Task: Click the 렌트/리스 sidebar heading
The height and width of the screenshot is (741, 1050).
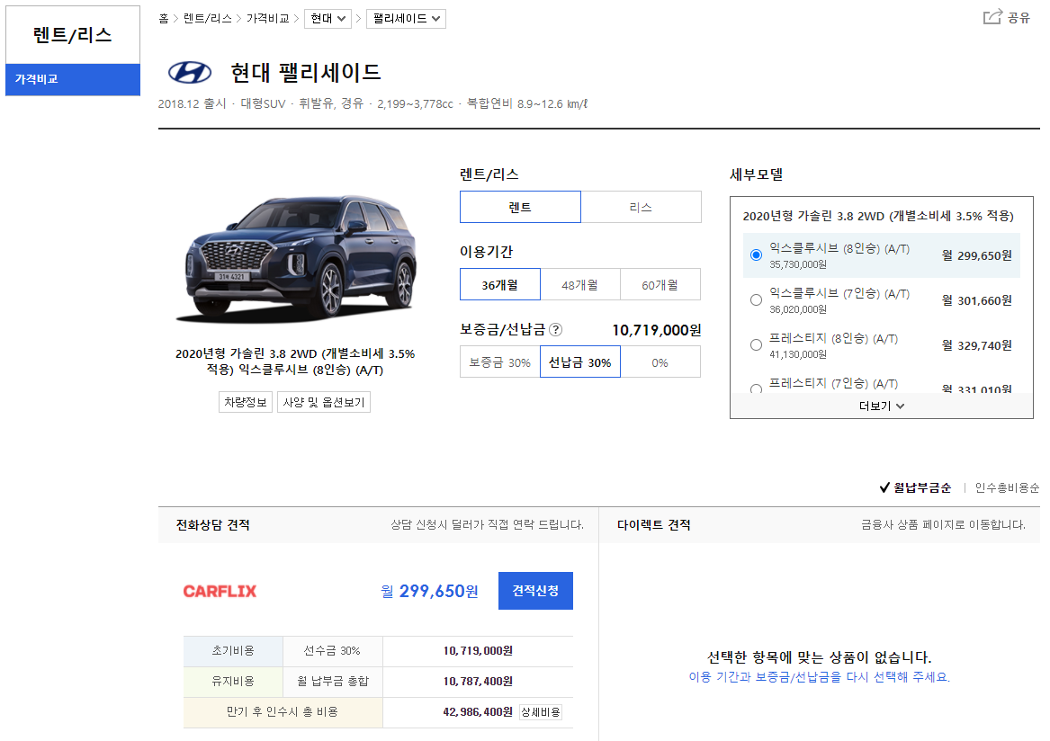Action: pyautogui.click(x=73, y=35)
